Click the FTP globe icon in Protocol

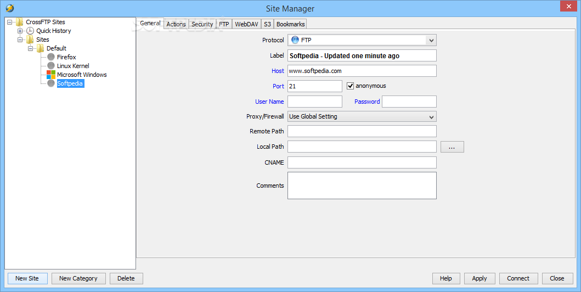pyautogui.click(x=295, y=40)
